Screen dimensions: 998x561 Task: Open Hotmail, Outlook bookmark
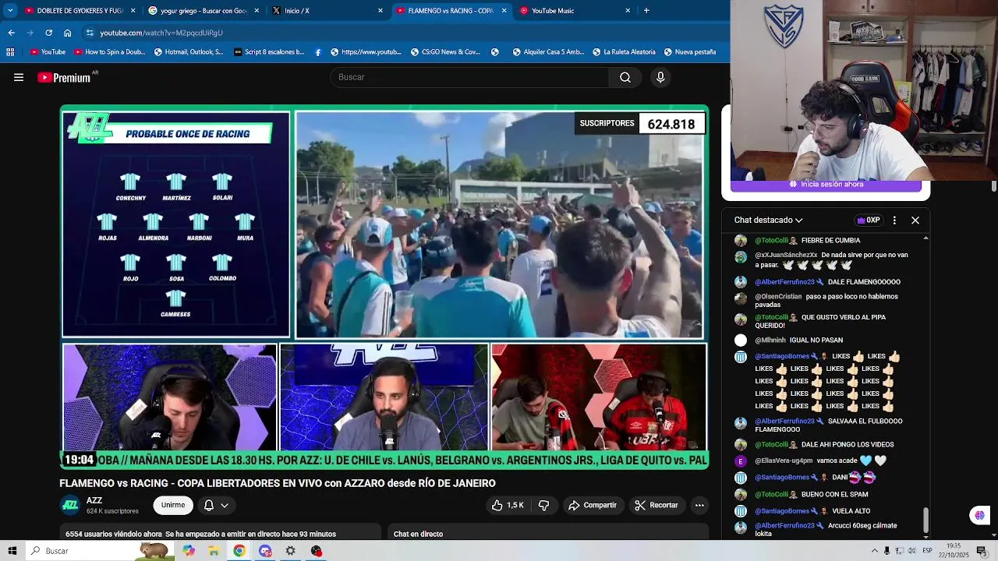(189, 52)
